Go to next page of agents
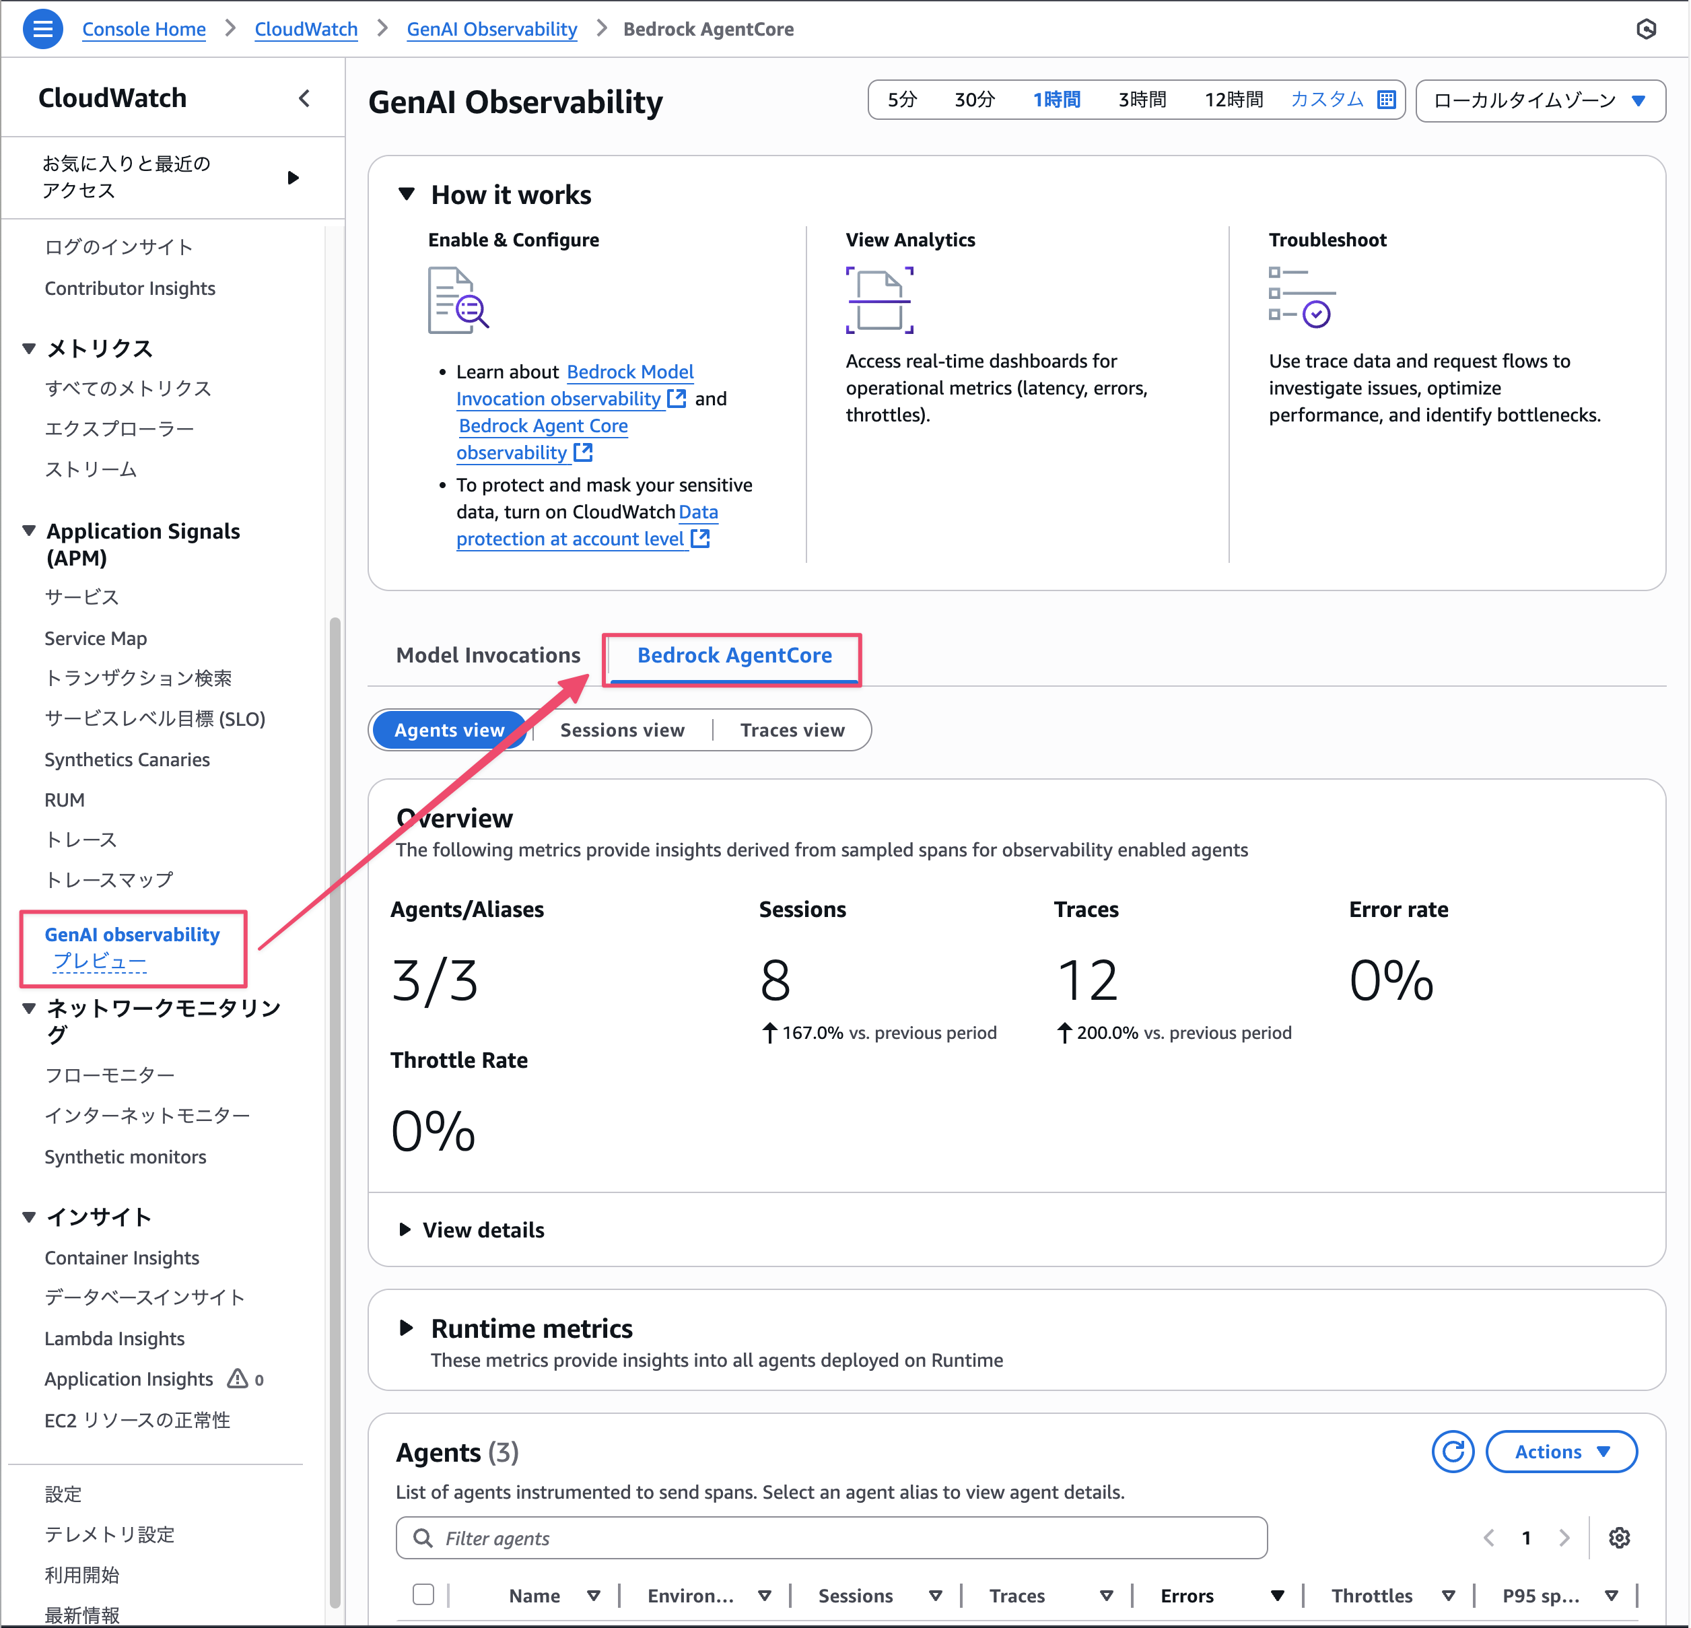1691x1628 pixels. 1564,1537
